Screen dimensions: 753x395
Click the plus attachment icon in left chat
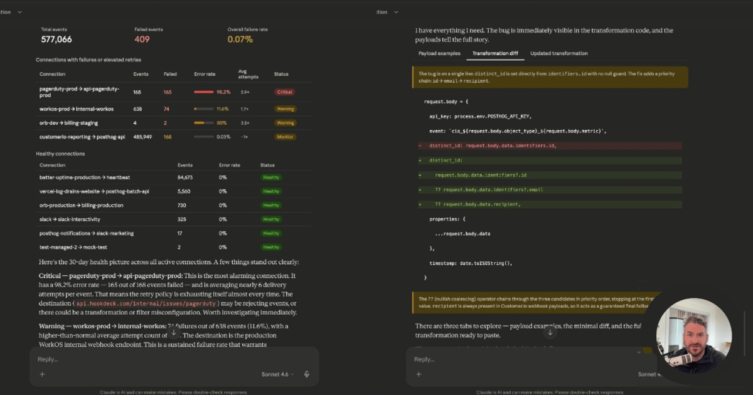pyautogui.click(x=42, y=374)
